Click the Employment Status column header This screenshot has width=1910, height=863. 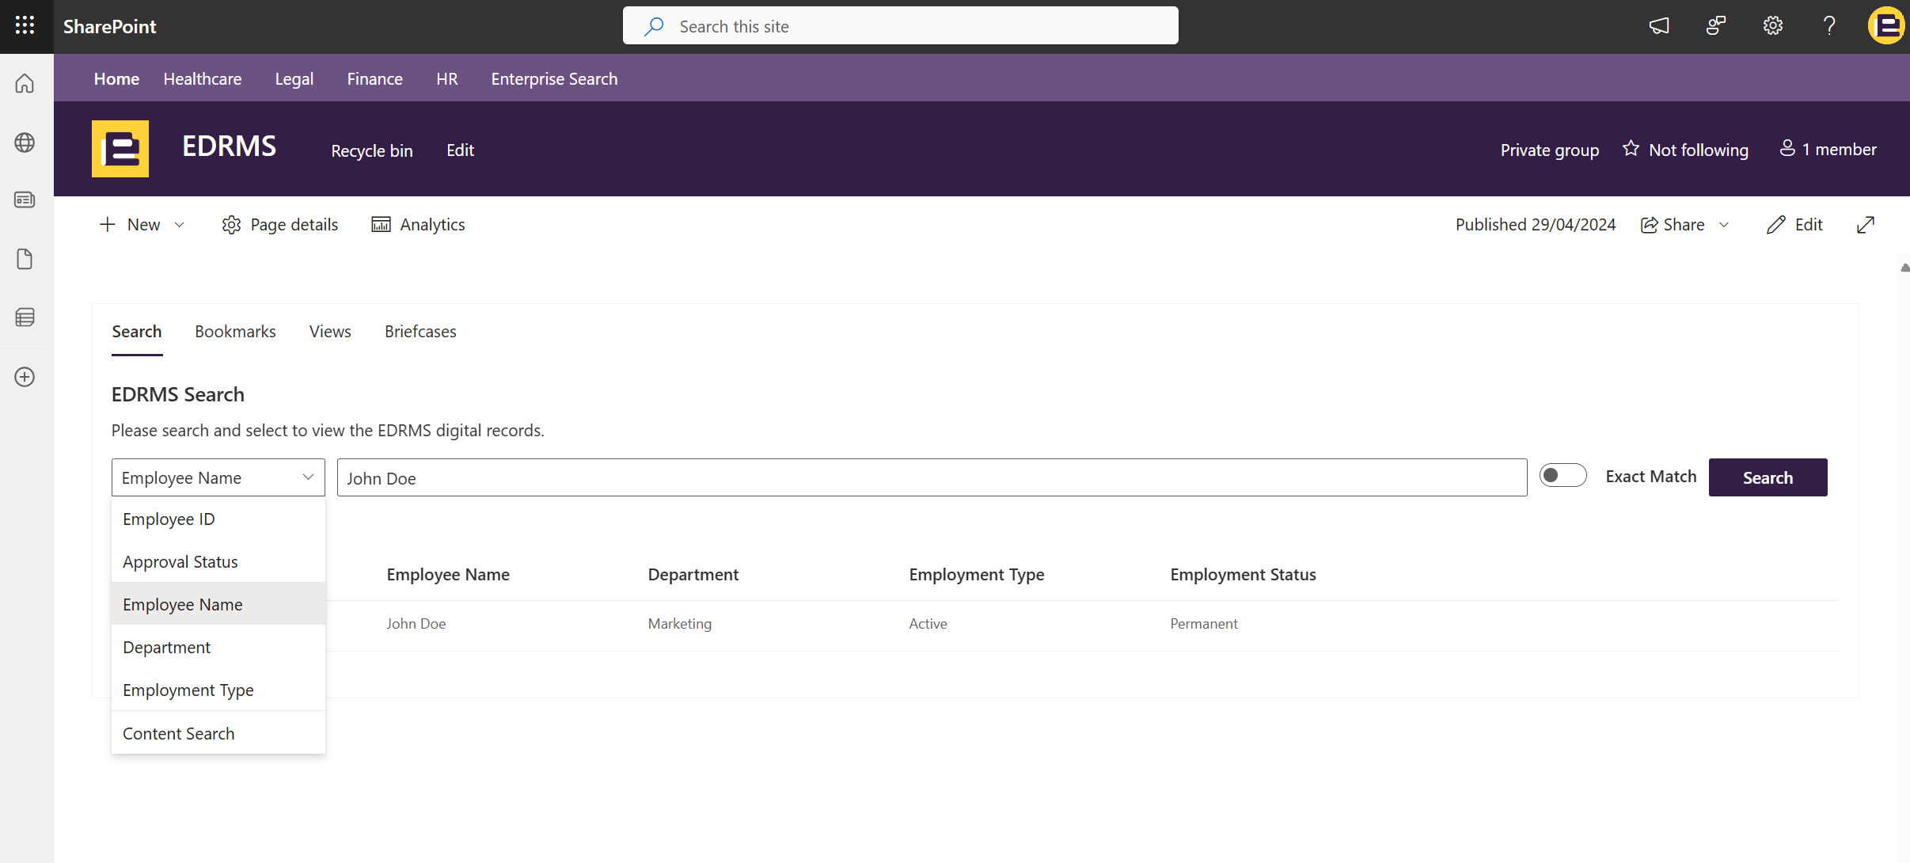pos(1243,575)
